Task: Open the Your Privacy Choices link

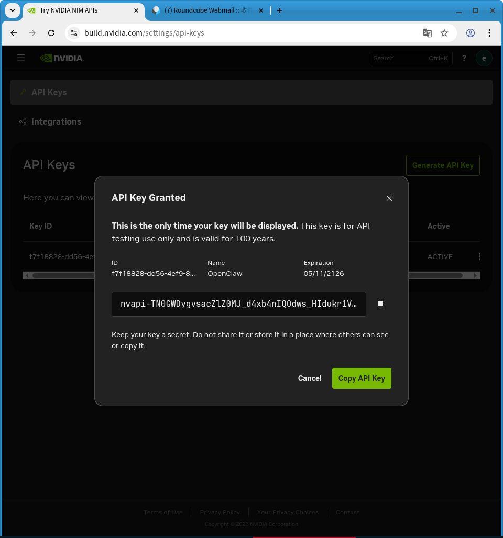Action: [x=288, y=512]
